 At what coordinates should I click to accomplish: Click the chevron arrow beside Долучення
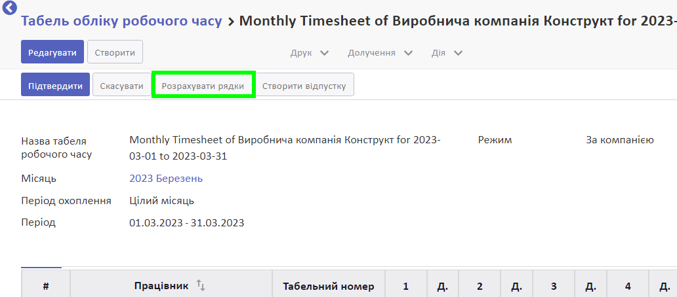408,53
